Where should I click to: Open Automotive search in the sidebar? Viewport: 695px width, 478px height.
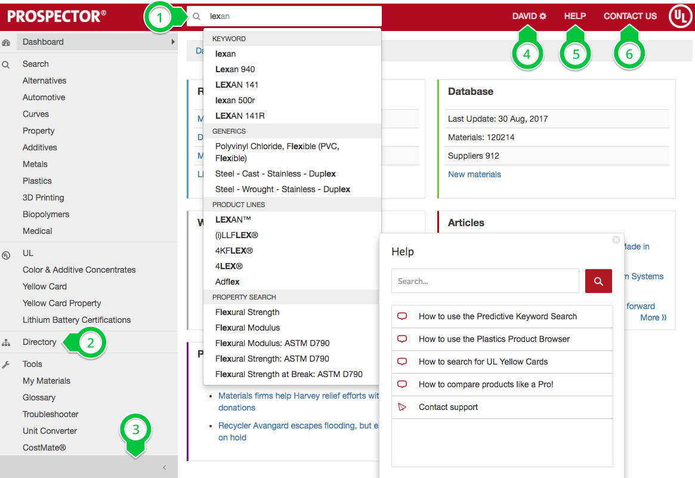point(44,97)
